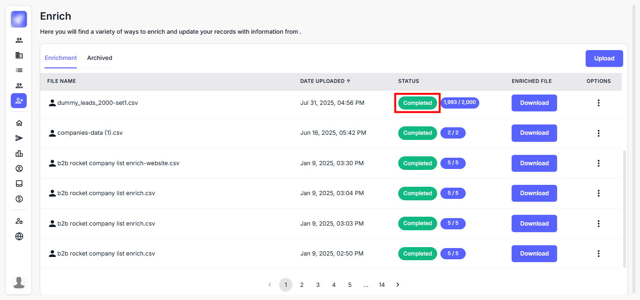Image resolution: width=640 pixels, height=300 pixels.
Task: Click the user avatar at sidebar bottom
Action: coord(19,282)
